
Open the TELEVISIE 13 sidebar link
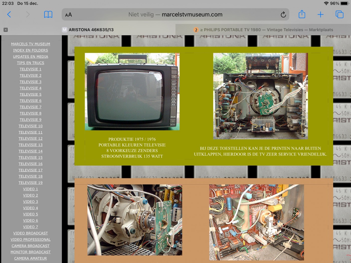tap(31, 145)
